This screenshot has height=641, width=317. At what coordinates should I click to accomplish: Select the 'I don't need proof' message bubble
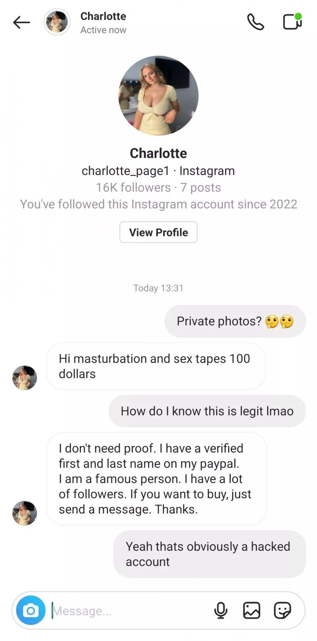[157, 479]
